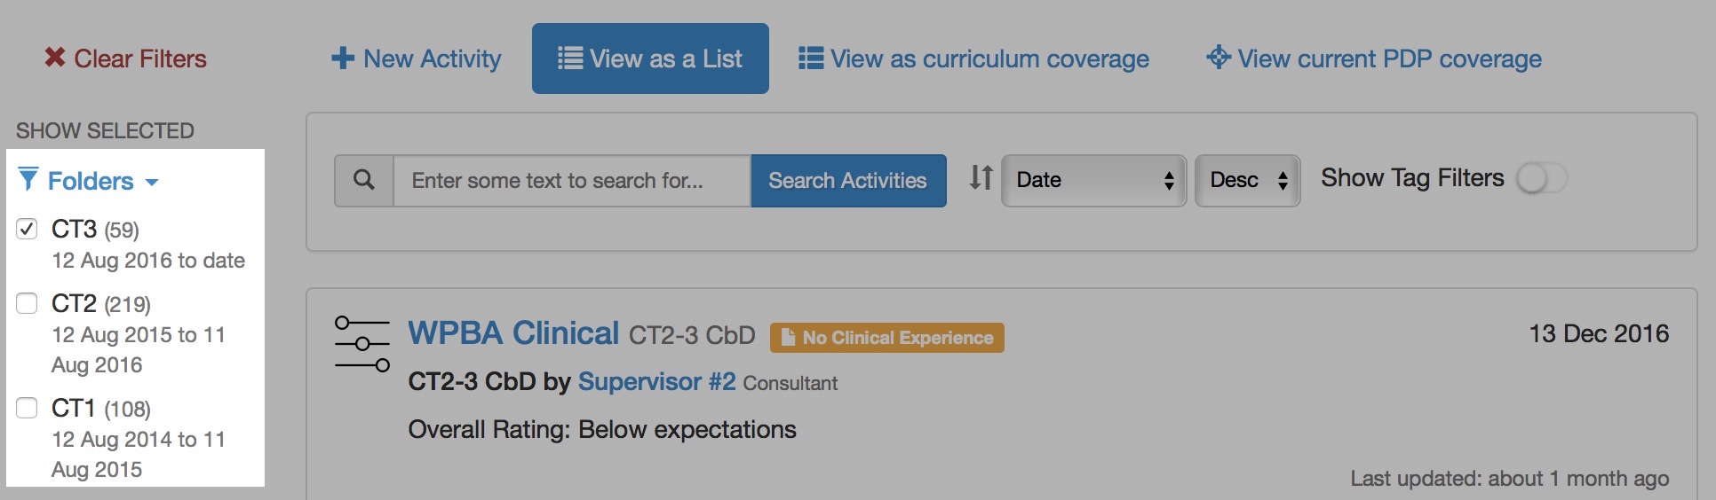This screenshot has height=500, width=1716.
Task: Click the curriculum coverage list icon
Action: coord(810,59)
